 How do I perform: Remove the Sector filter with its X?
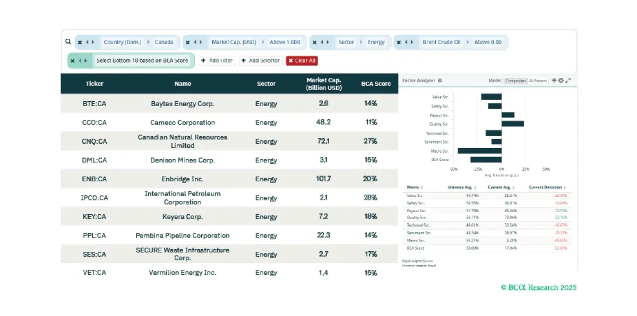click(314, 42)
